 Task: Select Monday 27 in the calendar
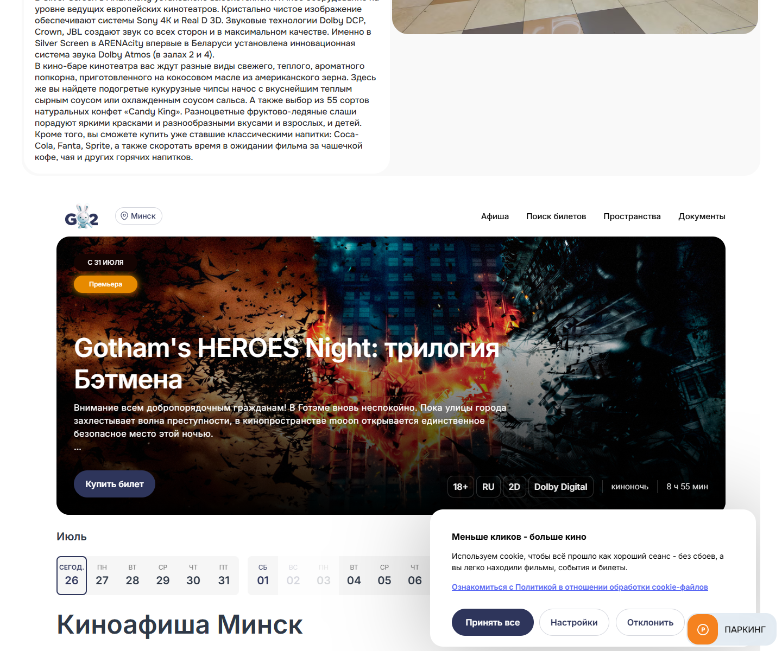click(x=102, y=576)
